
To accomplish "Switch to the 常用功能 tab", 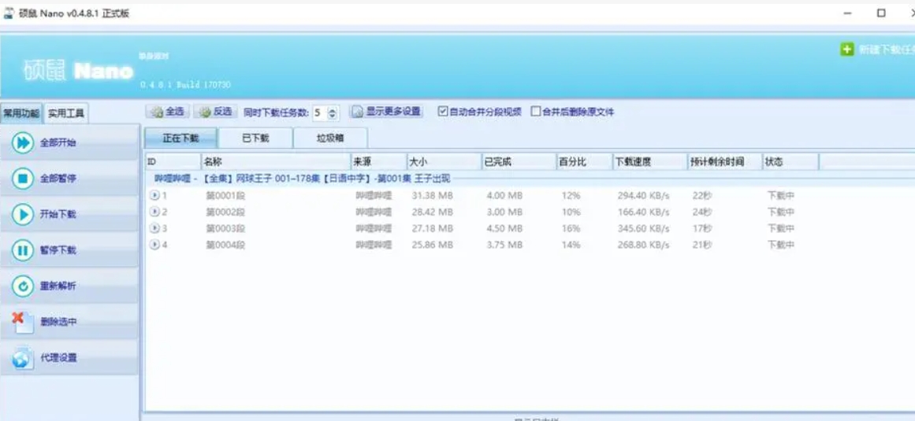I will 21,113.
